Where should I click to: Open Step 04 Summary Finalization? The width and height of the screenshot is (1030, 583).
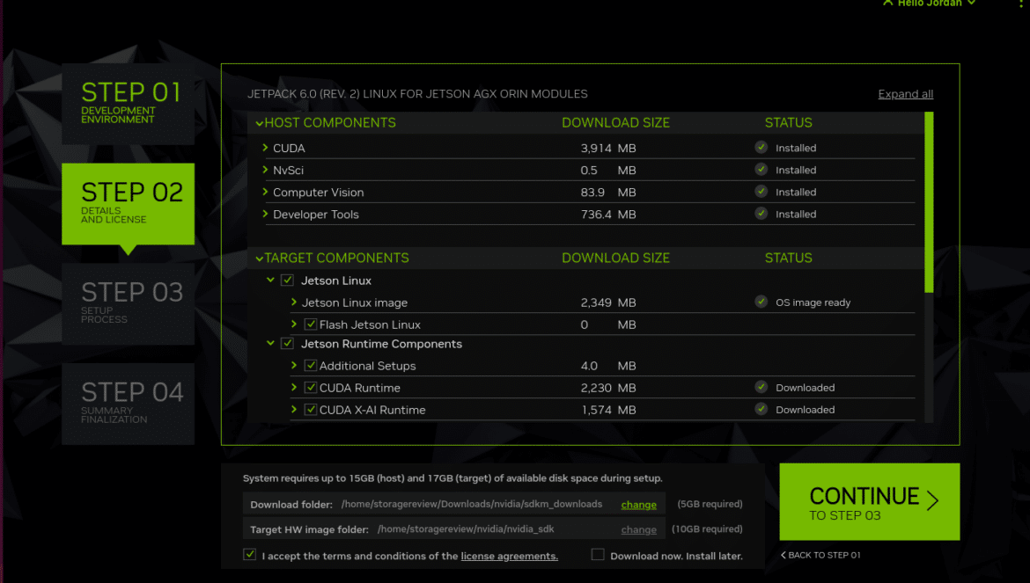pyautogui.click(x=129, y=404)
